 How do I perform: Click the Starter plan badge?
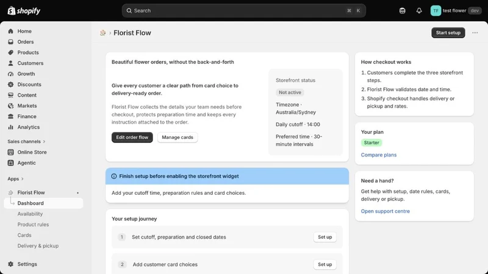(371, 142)
